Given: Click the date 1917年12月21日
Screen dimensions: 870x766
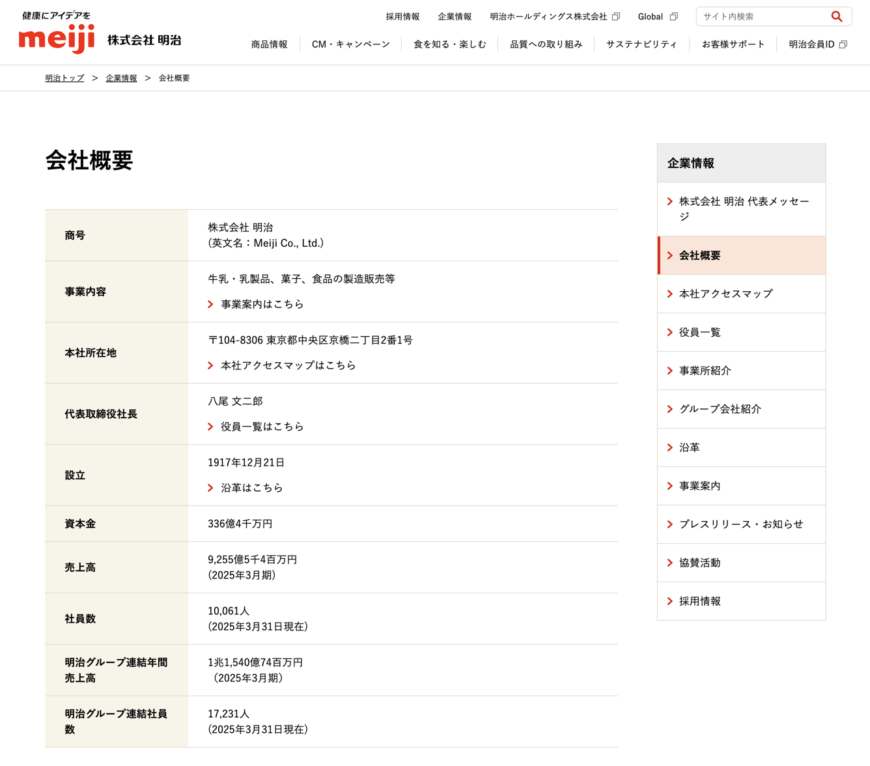Looking at the screenshot, I should coord(246,463).
